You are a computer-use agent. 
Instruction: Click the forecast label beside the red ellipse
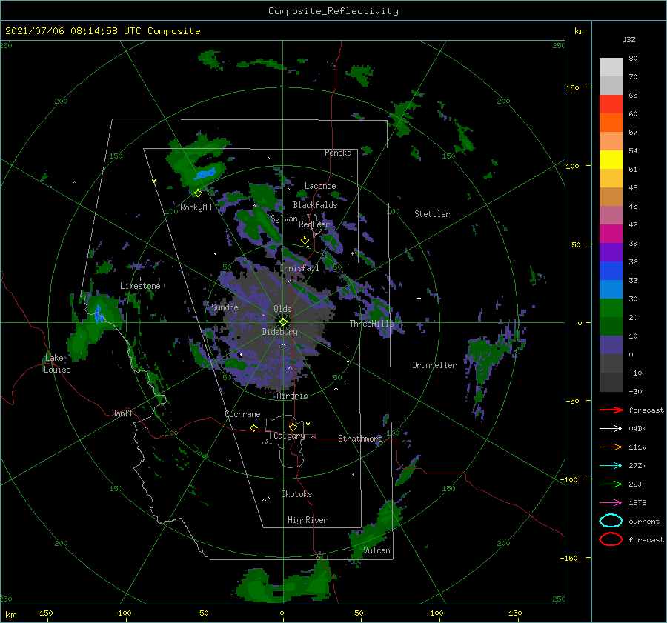[x=646, y=539]
